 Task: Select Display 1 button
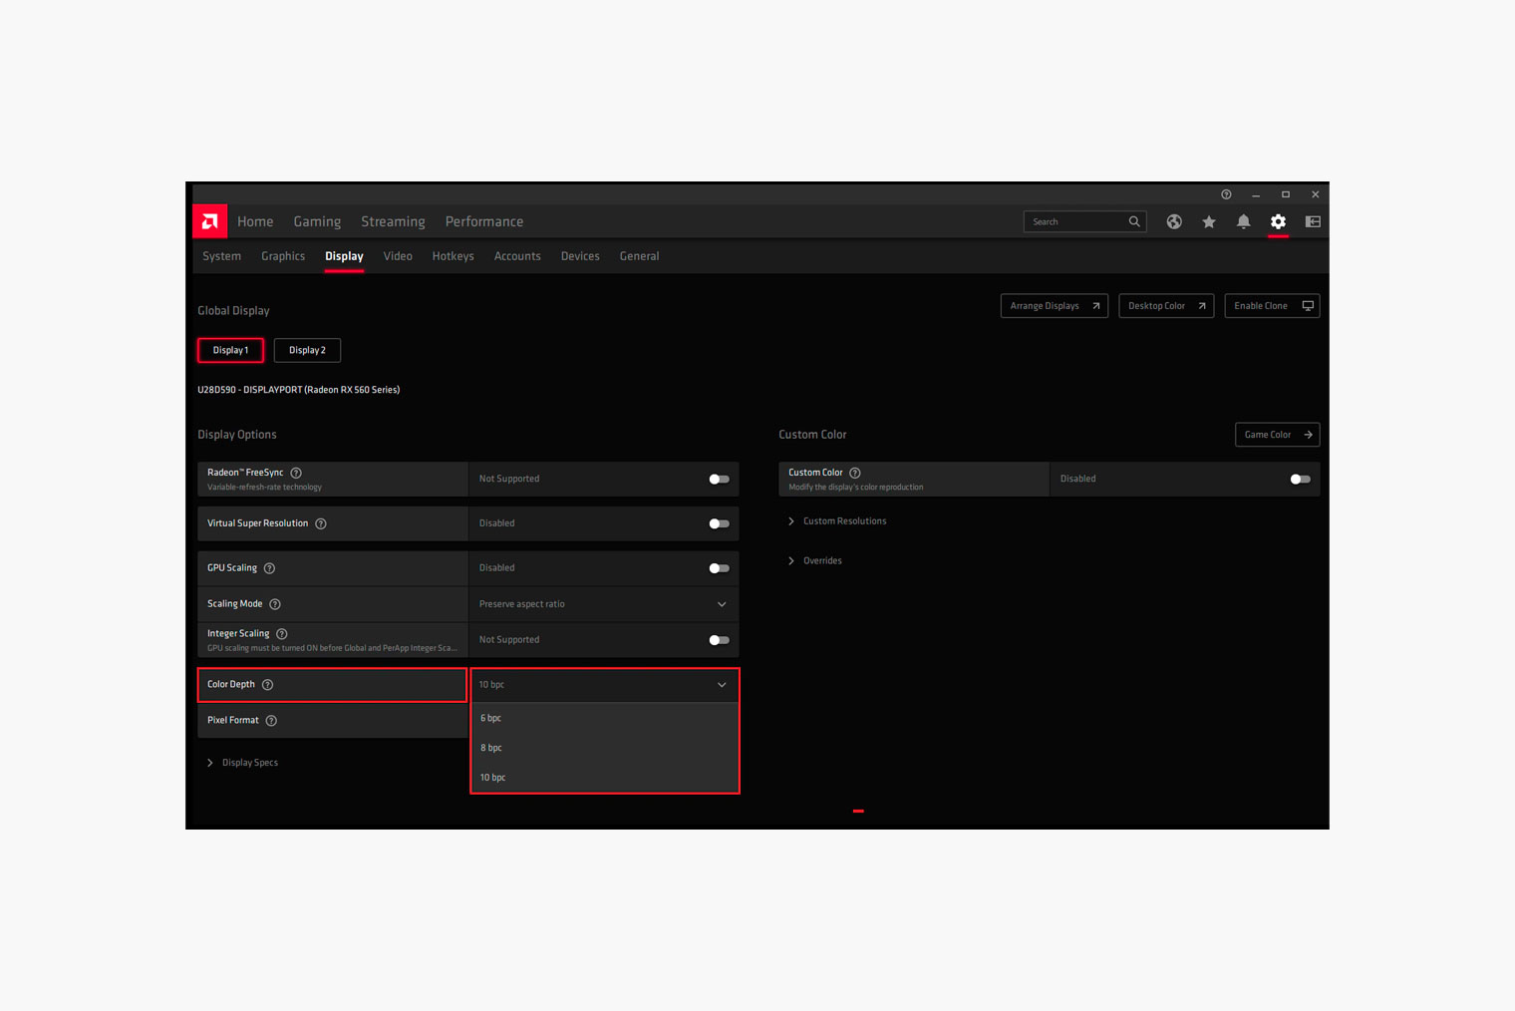pyautogui.click(x=230, y=350)
